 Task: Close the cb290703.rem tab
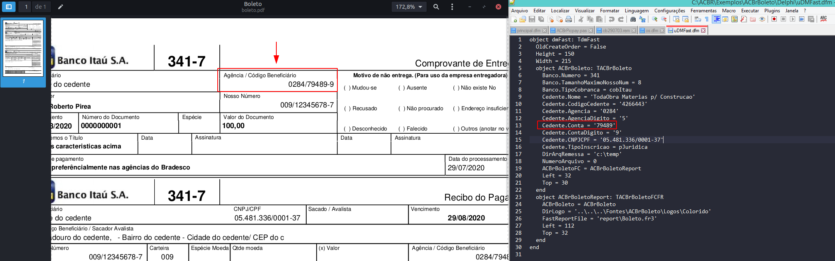click(634, 31)
